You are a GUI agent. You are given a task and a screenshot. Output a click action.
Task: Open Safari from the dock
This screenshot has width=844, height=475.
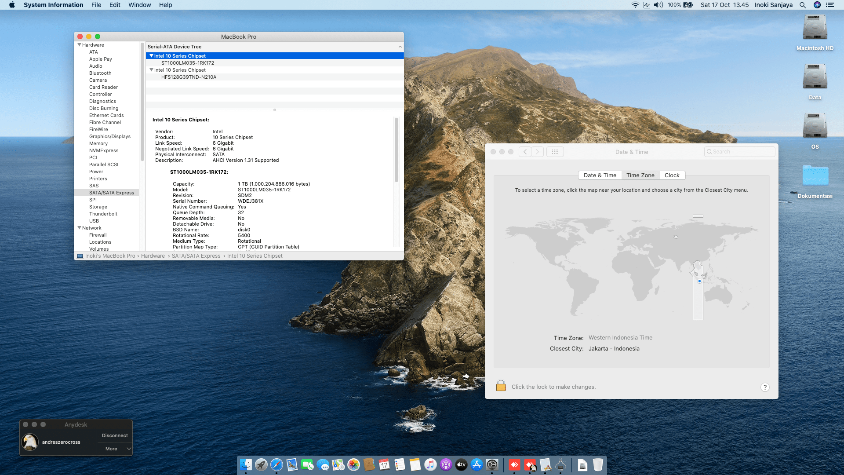click(276, 465)
